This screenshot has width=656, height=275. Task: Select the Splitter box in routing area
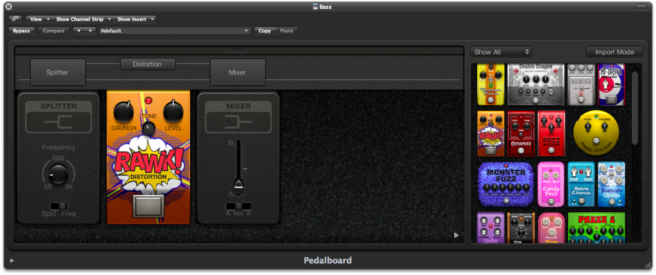point(58,72)
